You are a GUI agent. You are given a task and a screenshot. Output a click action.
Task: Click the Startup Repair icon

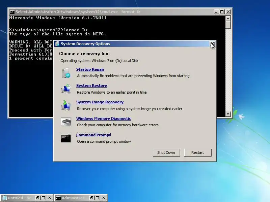(x=66, y=73)
